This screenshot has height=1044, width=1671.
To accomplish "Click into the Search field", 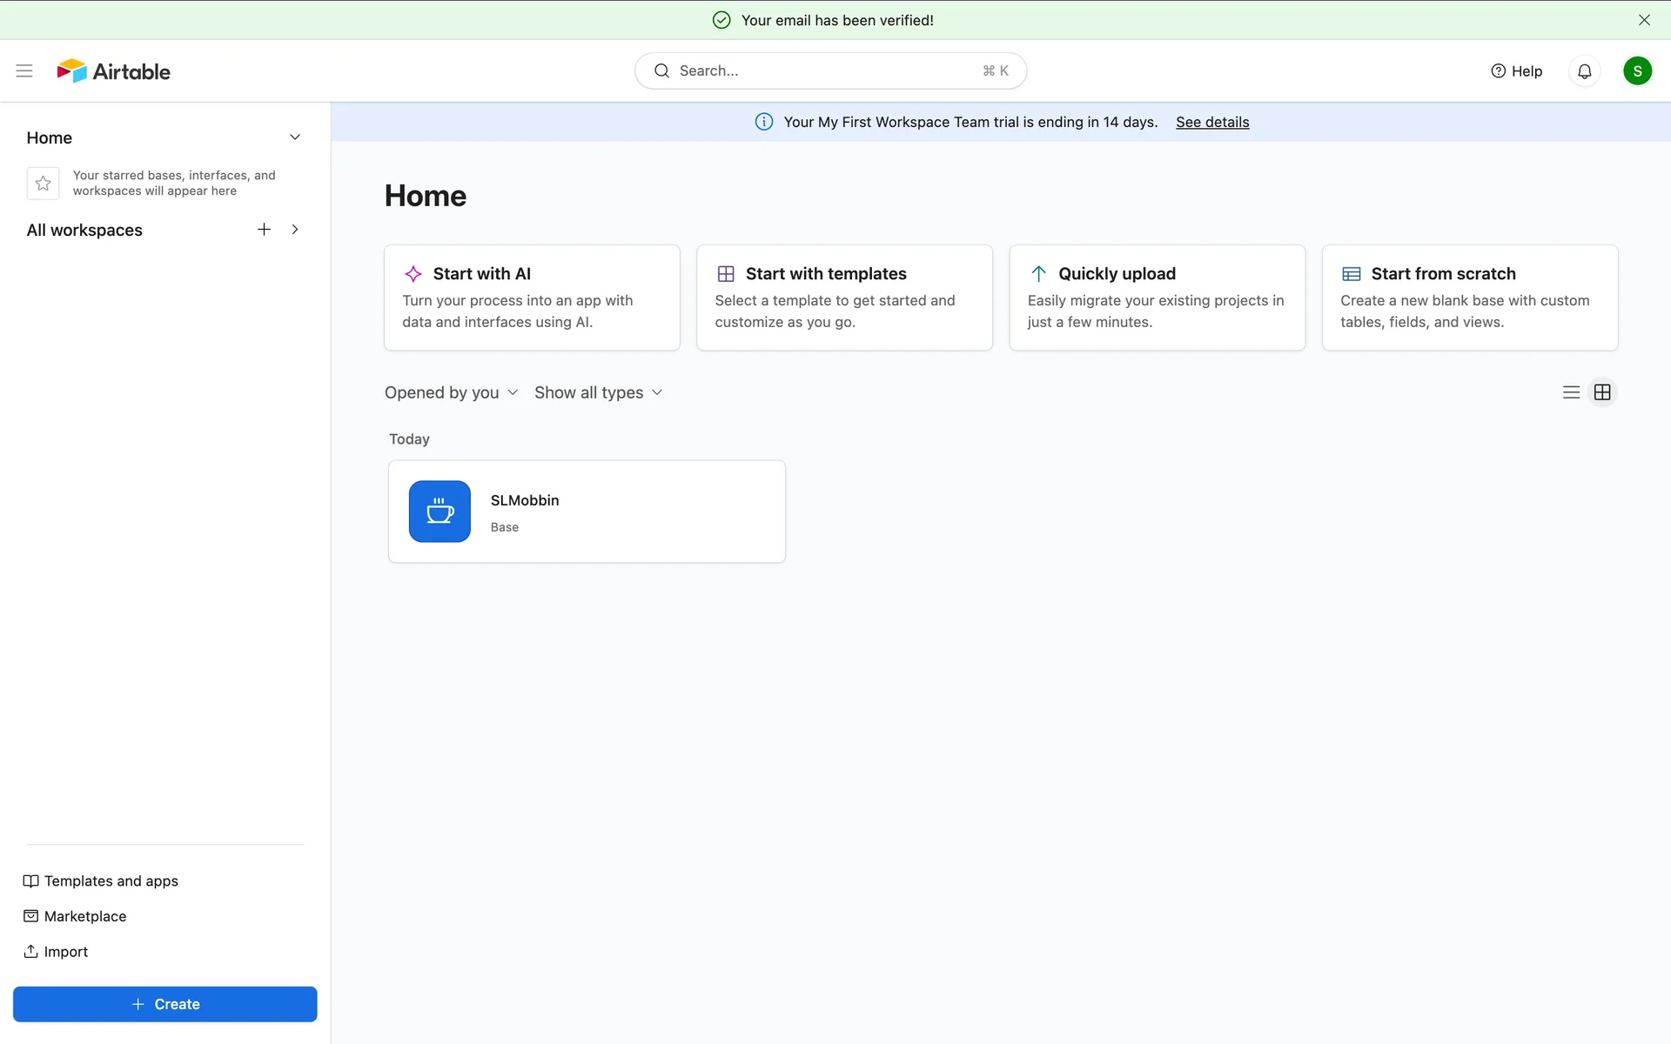I will coord(829,70).
